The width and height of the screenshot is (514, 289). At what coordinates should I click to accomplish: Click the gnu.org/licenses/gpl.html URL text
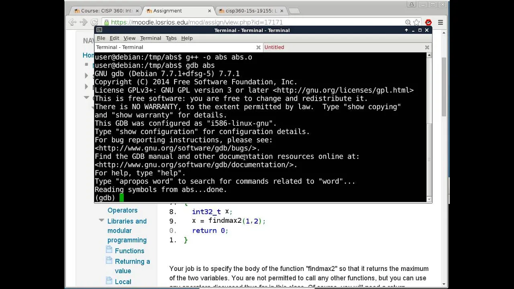click(x=343, y=90)
